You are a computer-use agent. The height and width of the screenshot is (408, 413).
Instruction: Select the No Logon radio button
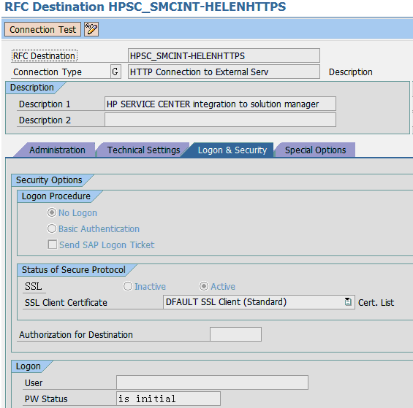point(52,212)
